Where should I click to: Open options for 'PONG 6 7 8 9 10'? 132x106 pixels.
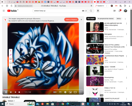[126, 88]
